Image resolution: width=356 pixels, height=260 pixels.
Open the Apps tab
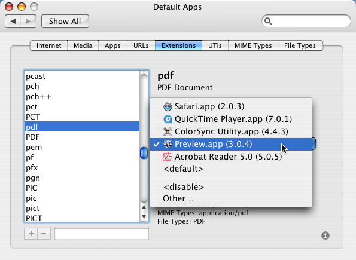pyautogui.click(x=112, y=45)
